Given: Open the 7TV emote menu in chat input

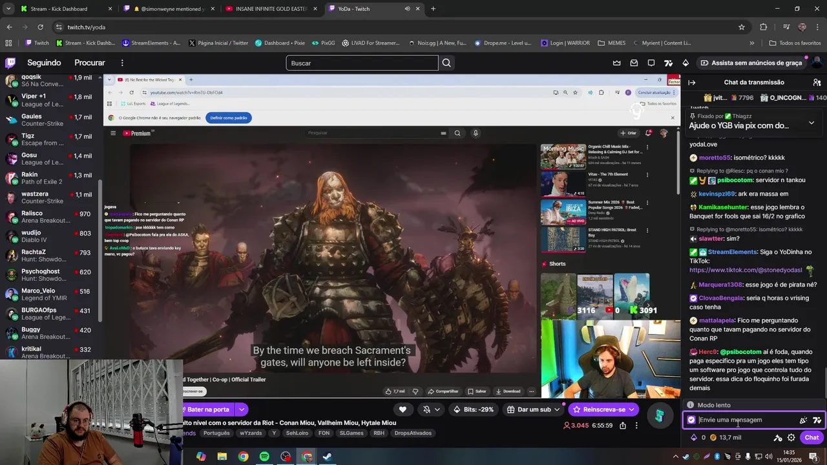Looking at the screenshot, I should (x=817, y=420).
